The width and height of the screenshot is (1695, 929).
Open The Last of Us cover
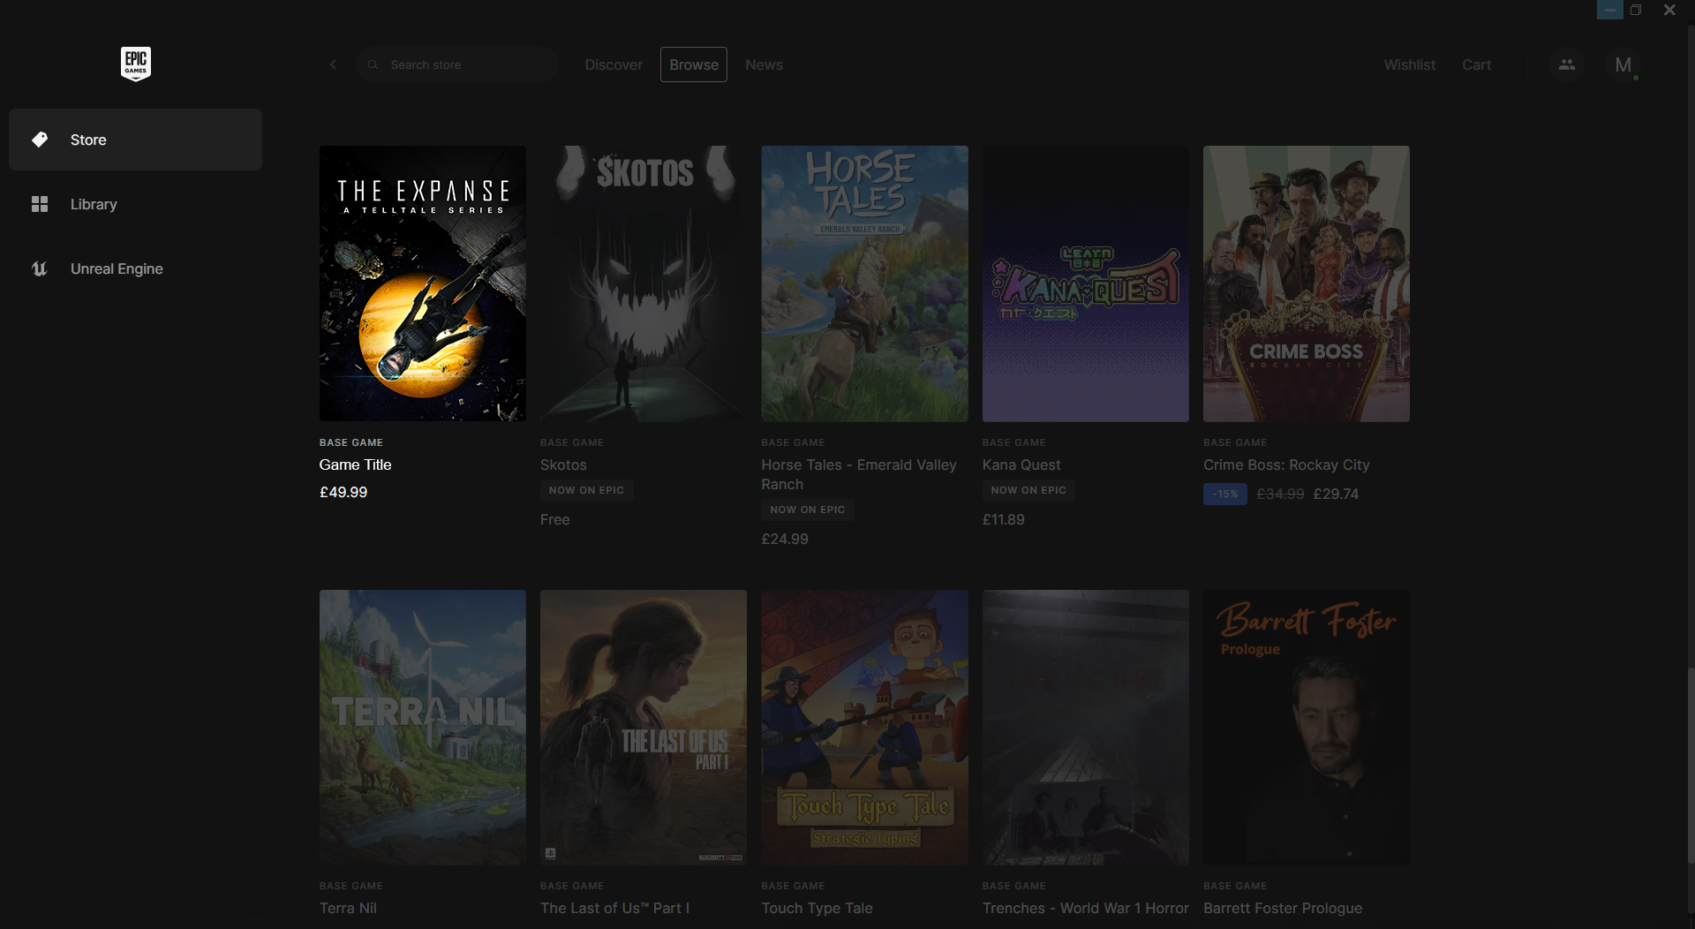point(644,728)
